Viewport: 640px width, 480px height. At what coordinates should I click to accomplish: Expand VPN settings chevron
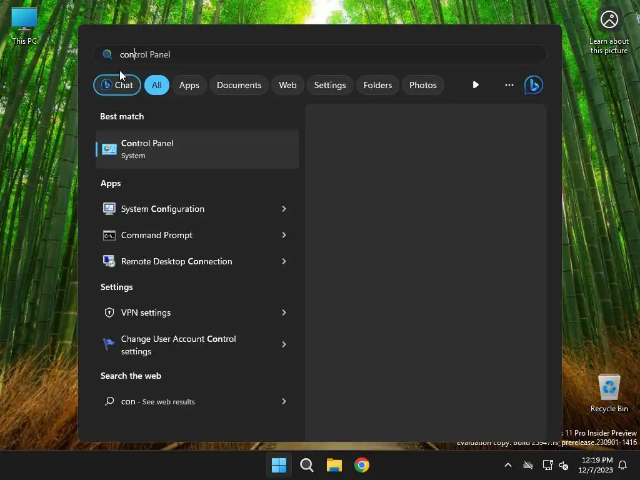coord(284,312)
